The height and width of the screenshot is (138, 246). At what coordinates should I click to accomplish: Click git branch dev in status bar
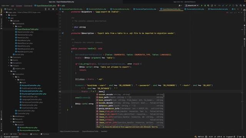pyautogui.click(x=239, y=137)
